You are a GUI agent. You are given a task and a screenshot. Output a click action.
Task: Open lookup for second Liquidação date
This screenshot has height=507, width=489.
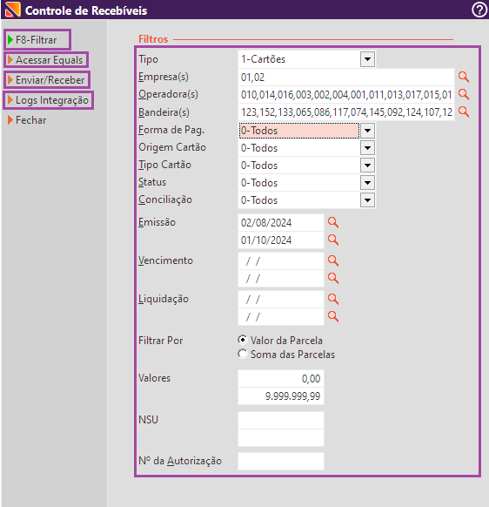tap(333, 316)
